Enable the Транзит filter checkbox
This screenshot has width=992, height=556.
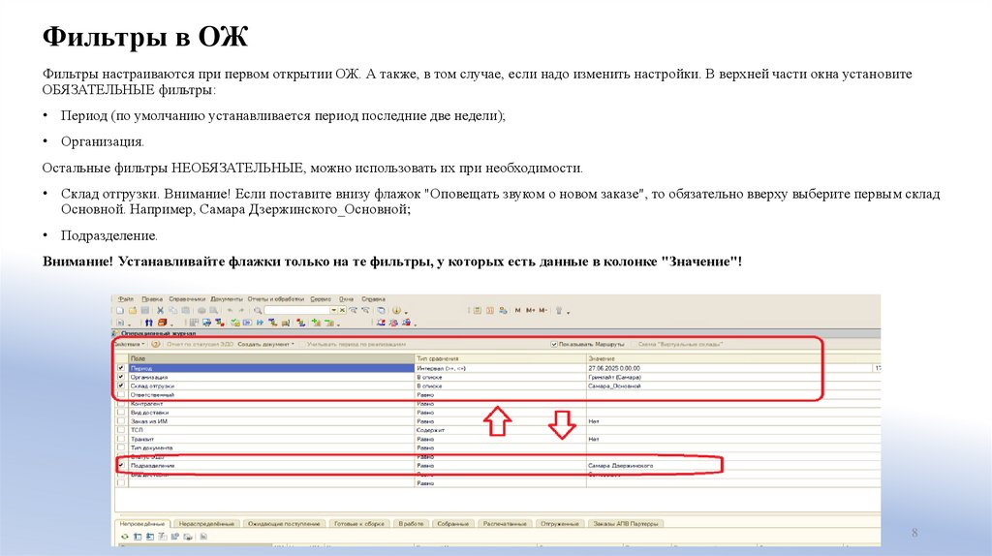tap(121, 439)
